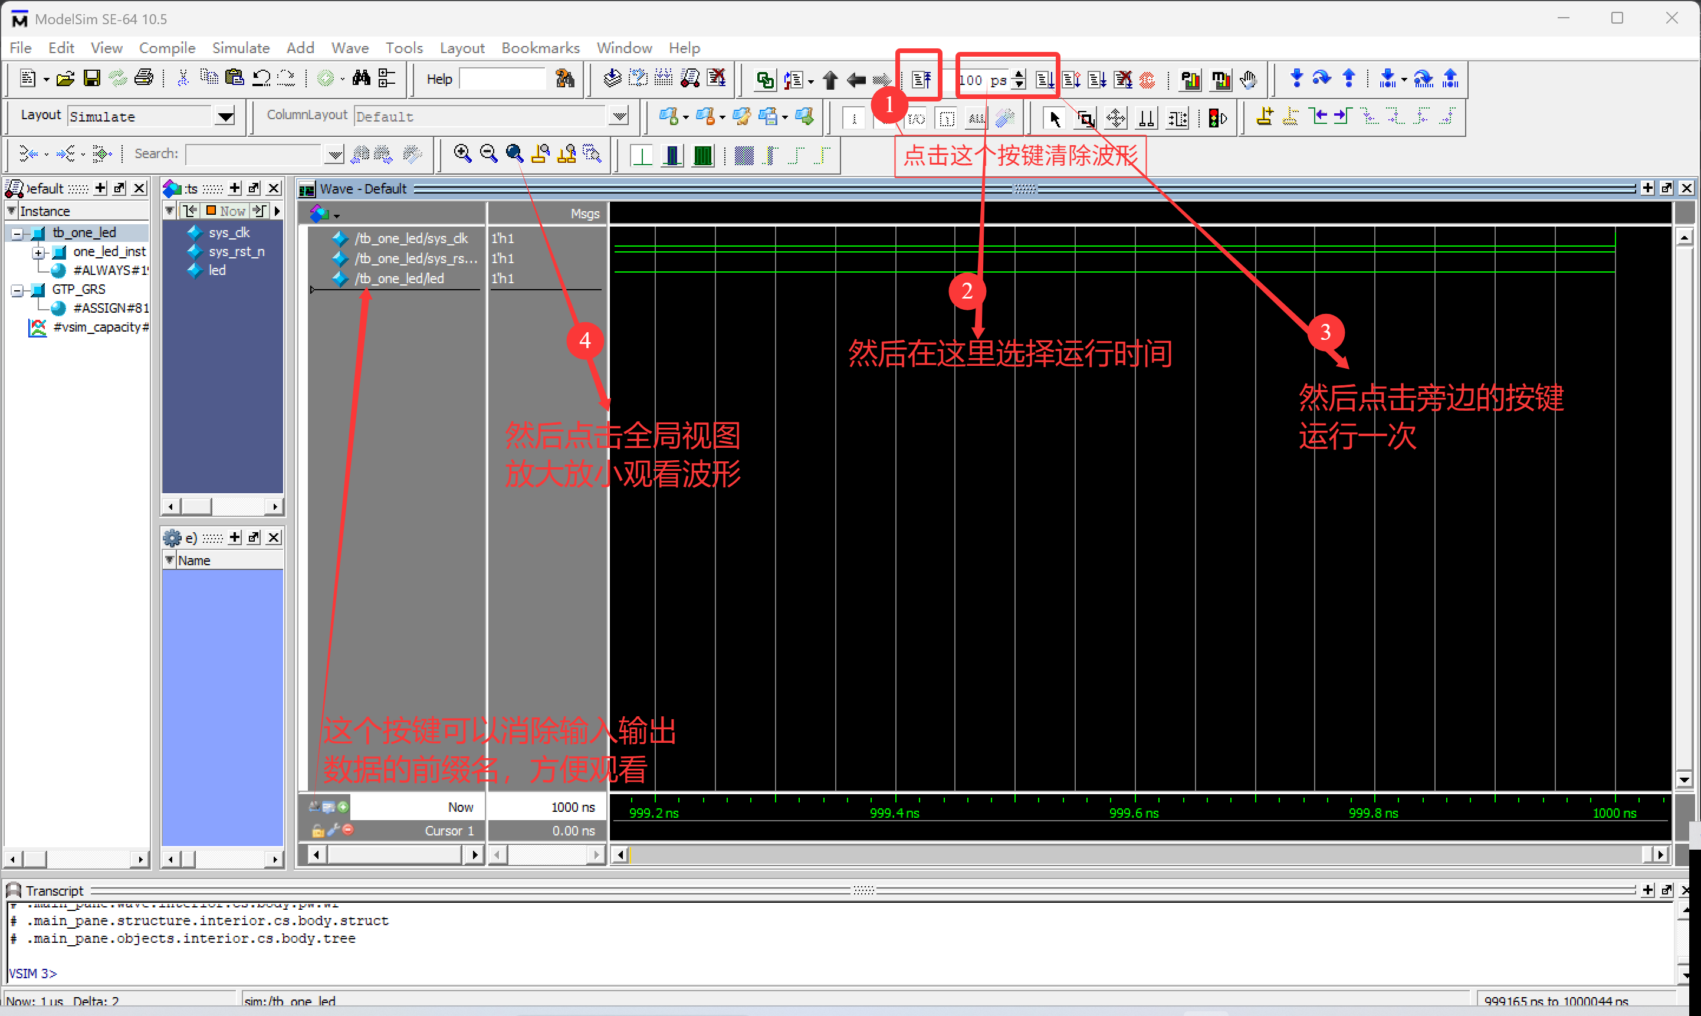Click the Help search input field

(503, 80)
